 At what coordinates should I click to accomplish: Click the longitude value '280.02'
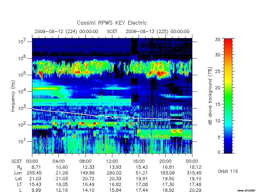[x=115, y=173]
